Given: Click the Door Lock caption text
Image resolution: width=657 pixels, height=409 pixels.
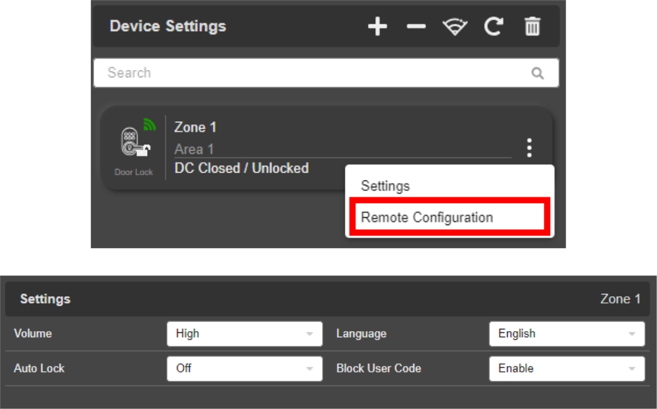Looking at the screenshot, I should [x=134, y=172].
